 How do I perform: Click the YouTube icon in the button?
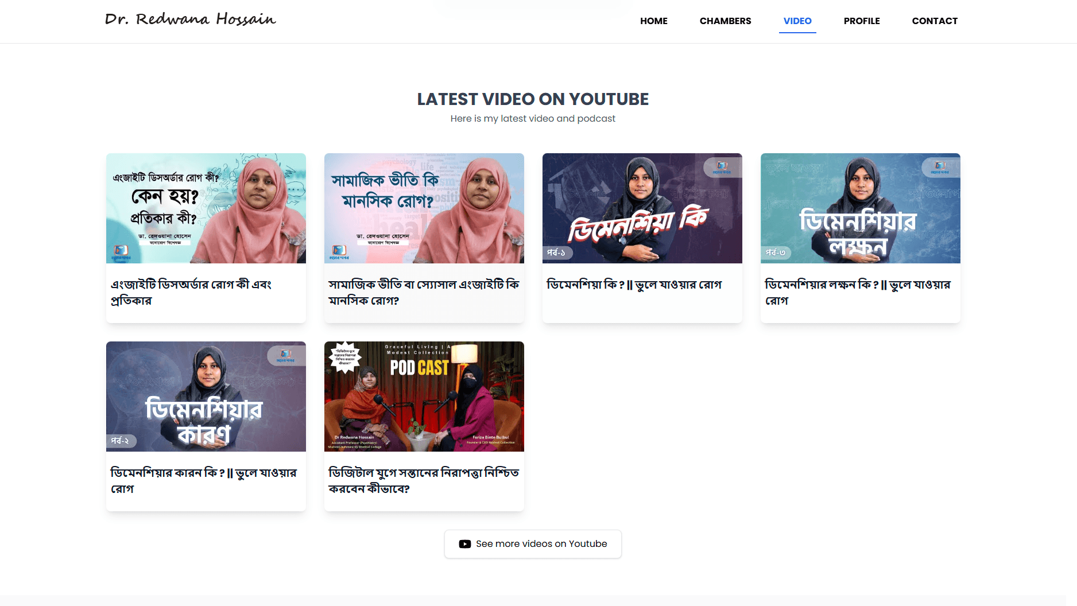[464, 544]
